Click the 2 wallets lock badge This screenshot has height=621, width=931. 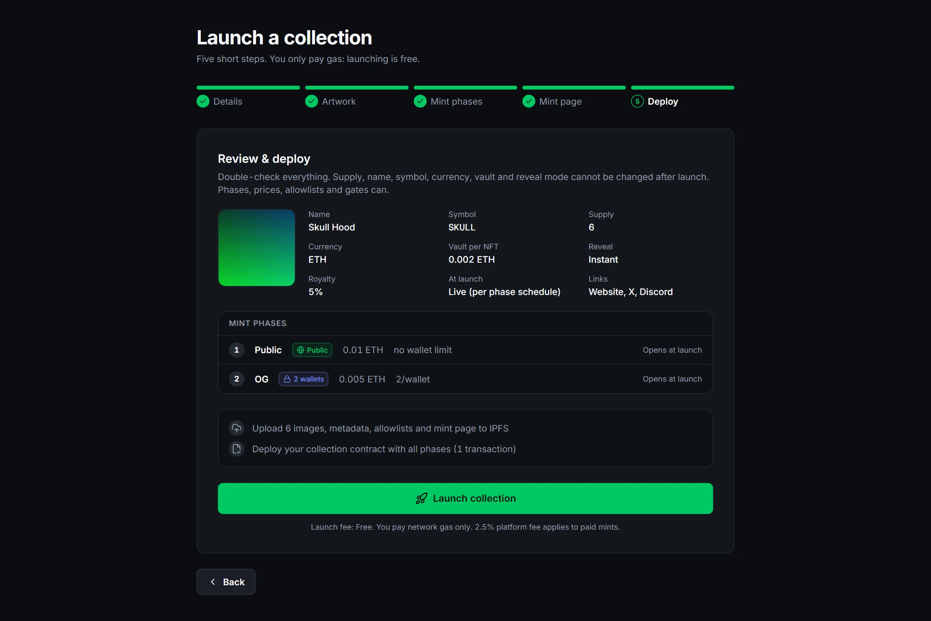tap(303, 379)
